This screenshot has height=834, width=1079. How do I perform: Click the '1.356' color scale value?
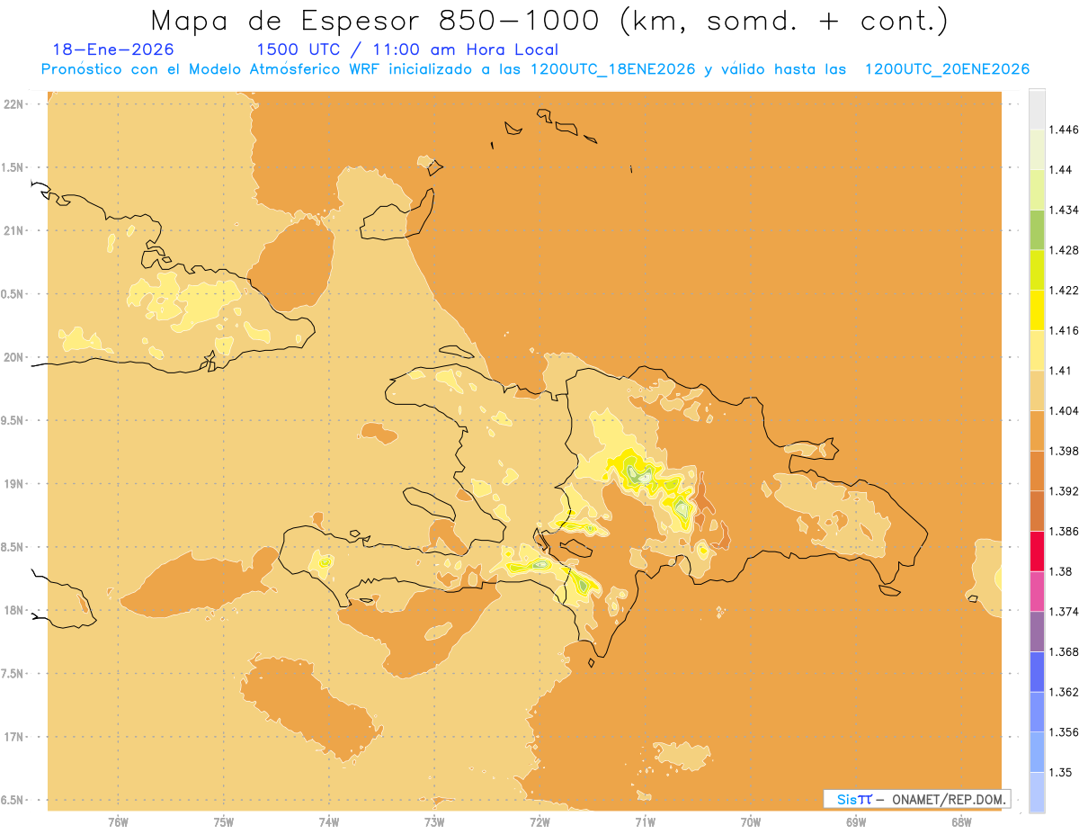(1064, 732)
